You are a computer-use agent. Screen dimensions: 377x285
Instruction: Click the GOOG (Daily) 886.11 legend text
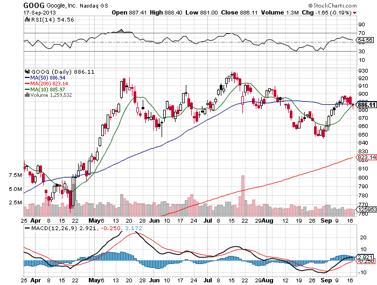tap(63, 72)
